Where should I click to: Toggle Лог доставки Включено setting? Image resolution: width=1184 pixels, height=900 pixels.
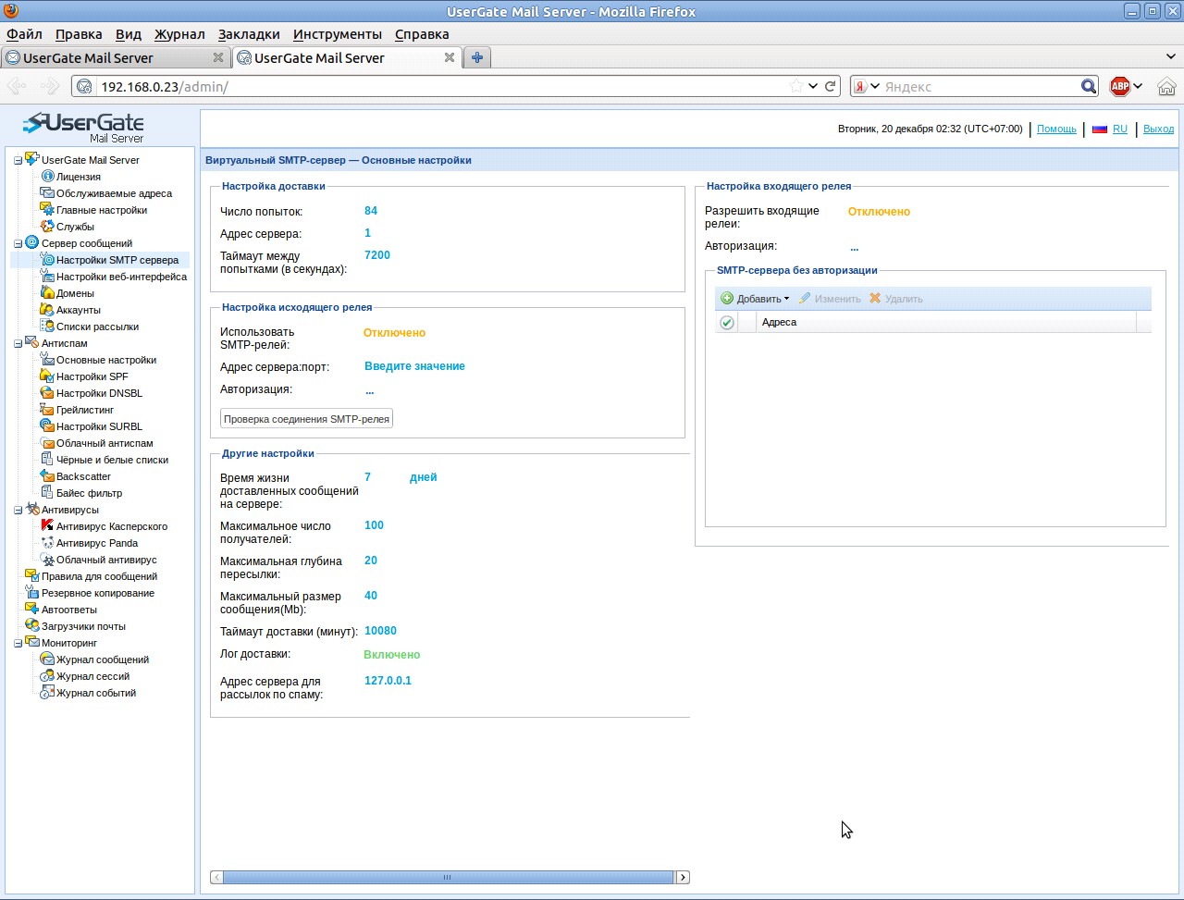(392, 654)
